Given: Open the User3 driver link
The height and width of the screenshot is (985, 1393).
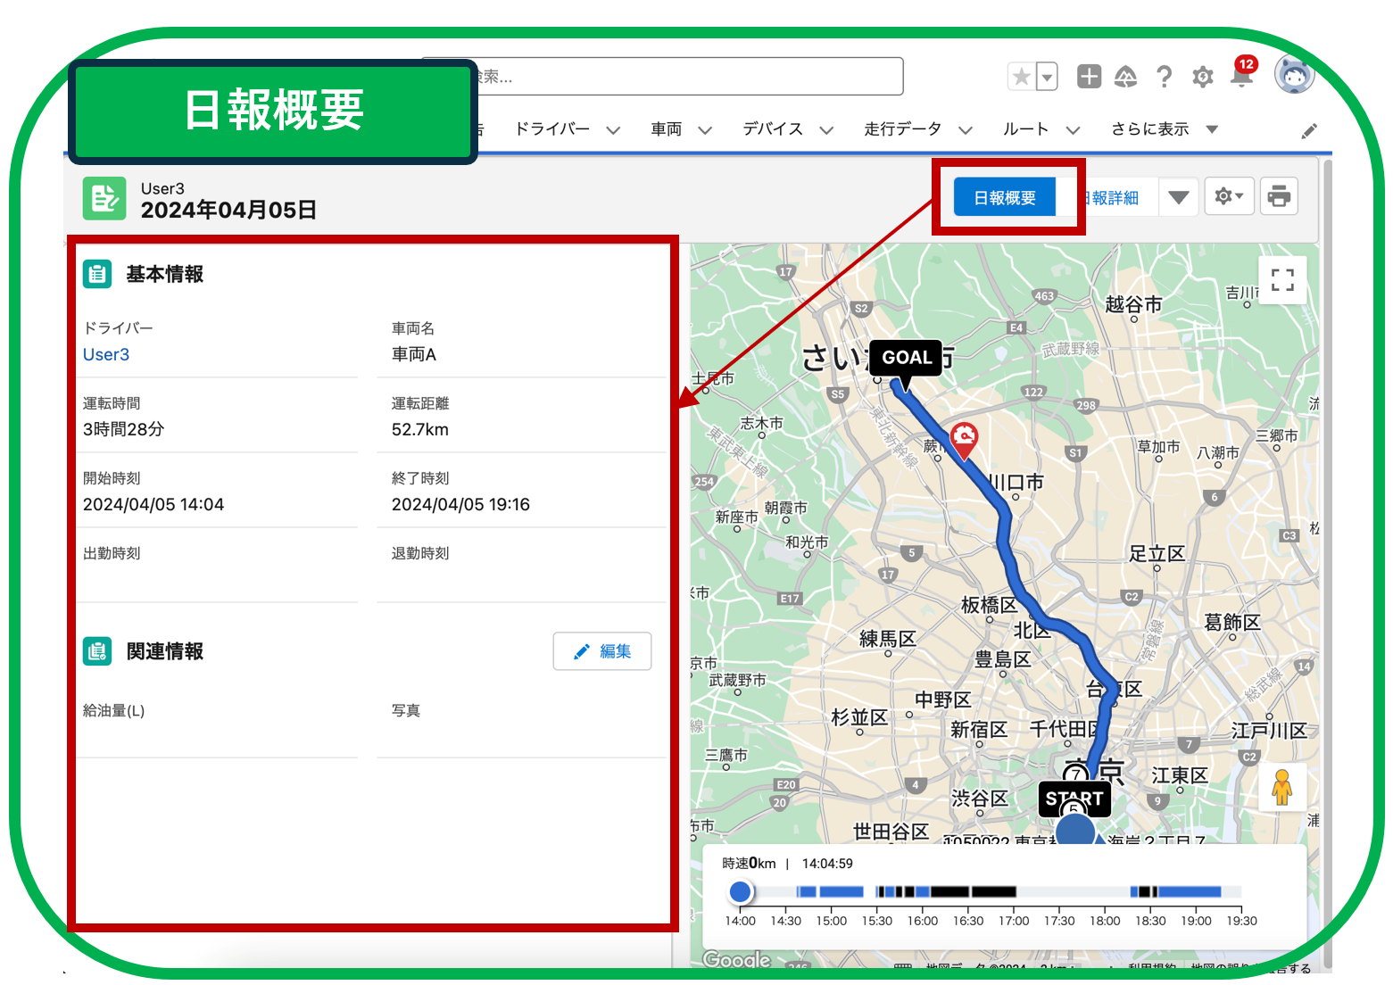Looking at the screenshot, I should [106, 354].
